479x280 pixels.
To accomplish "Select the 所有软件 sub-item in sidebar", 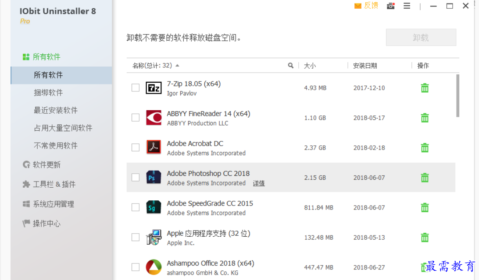I will coord(61,75).
